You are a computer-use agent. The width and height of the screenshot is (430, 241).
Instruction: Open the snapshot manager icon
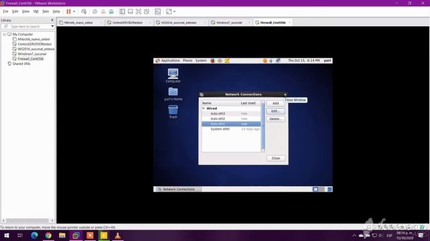(112, 11)
